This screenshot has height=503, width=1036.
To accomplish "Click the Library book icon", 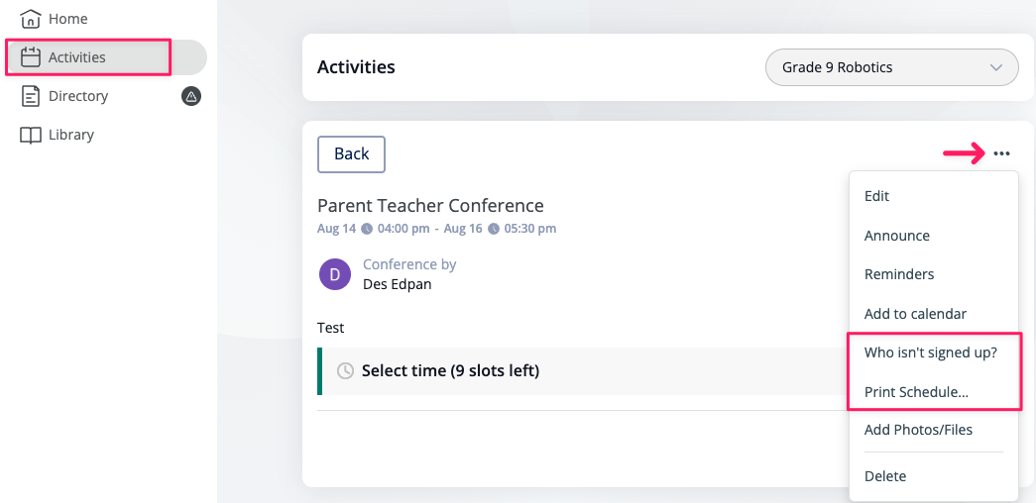I will point(31,135).
